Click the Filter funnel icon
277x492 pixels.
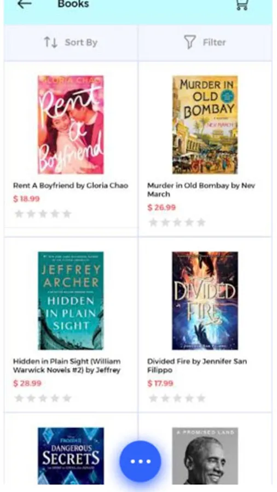pos(190,42)
